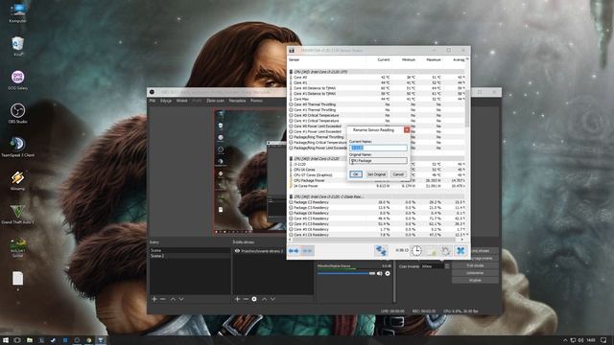Click the Current Name input field

(x=378, y=148)
